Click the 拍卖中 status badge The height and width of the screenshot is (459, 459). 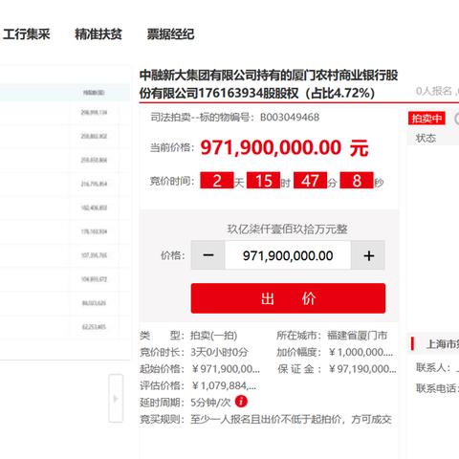point(426,119)
